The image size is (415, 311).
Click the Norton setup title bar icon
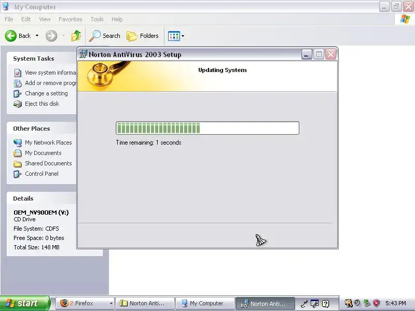tap(83, 54)
